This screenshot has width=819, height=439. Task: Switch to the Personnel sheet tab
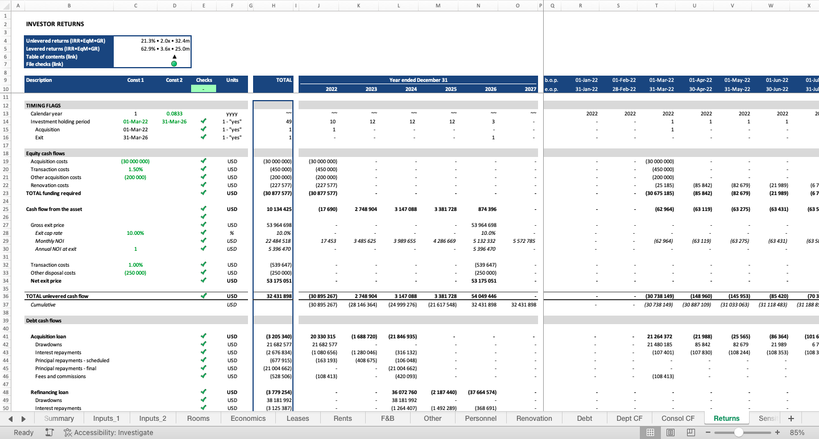point(481,419)
